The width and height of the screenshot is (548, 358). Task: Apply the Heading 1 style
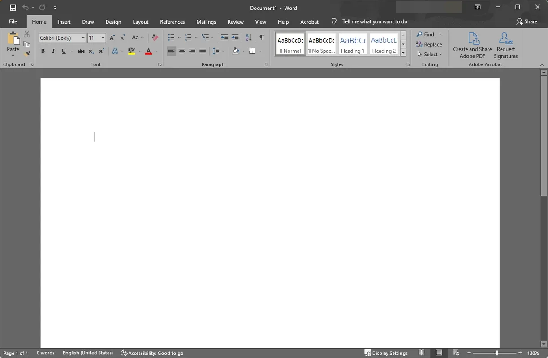pyautogui.click(x=353, y=43)
